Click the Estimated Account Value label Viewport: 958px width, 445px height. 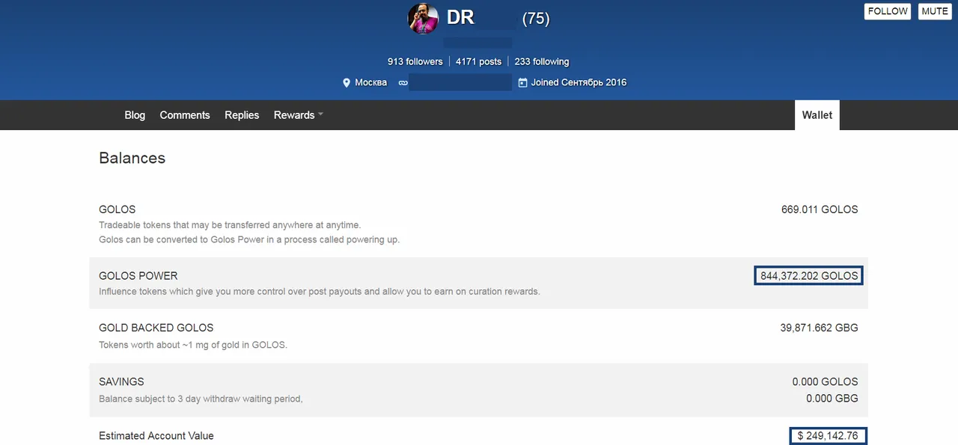[156, 436]
